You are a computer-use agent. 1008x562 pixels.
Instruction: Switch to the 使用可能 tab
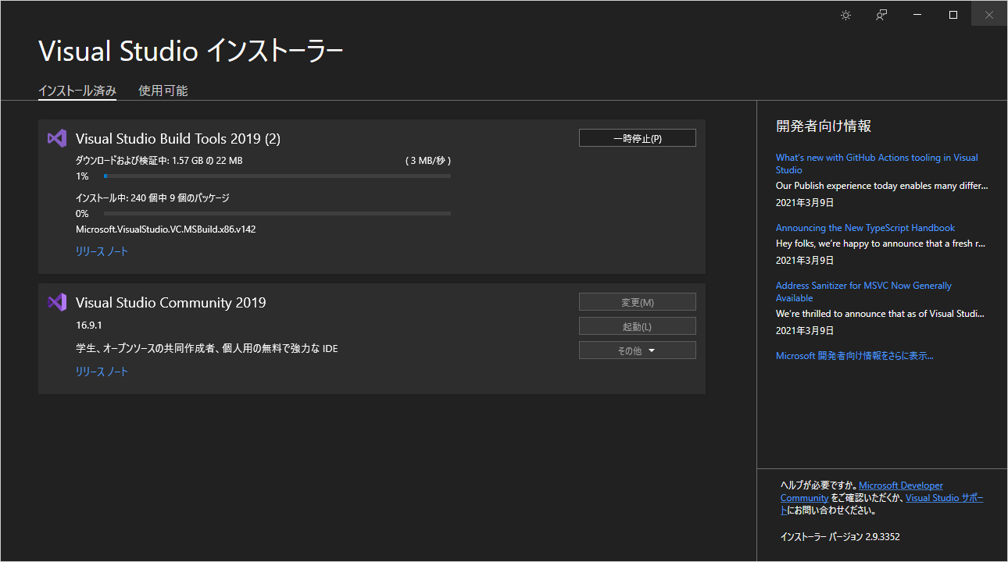163,91
